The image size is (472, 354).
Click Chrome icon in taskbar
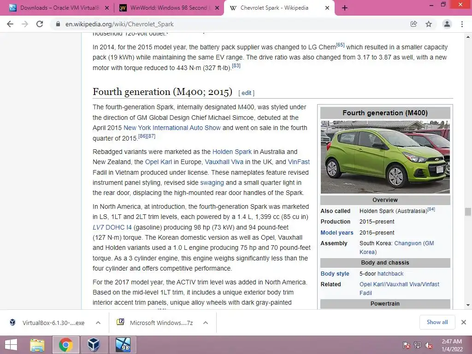point(65,345)
